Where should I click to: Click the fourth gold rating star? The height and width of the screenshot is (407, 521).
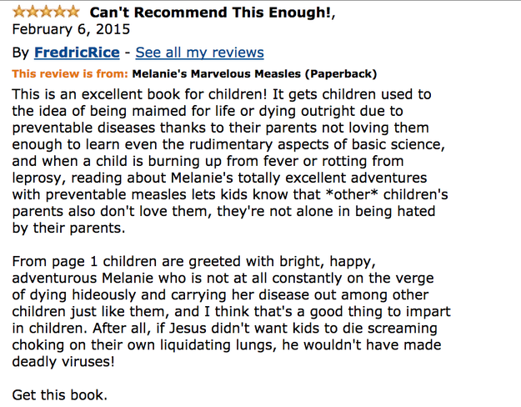coord(59,12)
